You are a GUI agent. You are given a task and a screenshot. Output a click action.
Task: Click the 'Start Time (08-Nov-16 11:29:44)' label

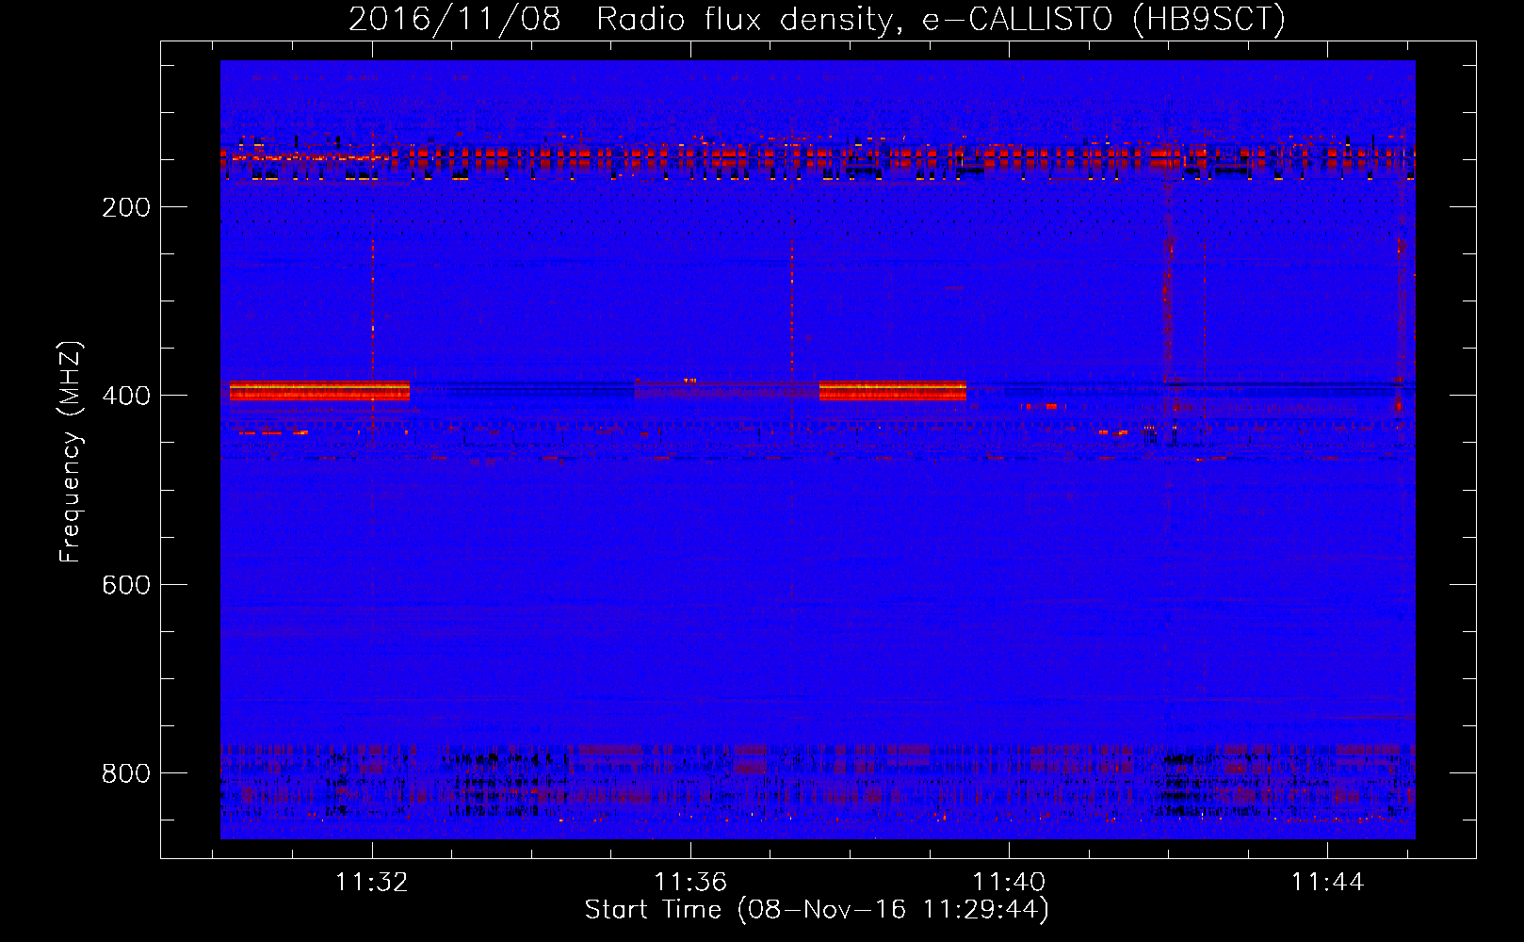(x=817, y=910)
